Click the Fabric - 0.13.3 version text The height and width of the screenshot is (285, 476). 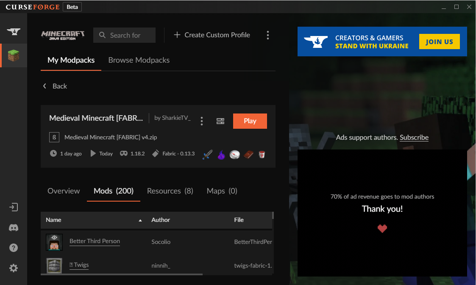(x=178, y=154)
